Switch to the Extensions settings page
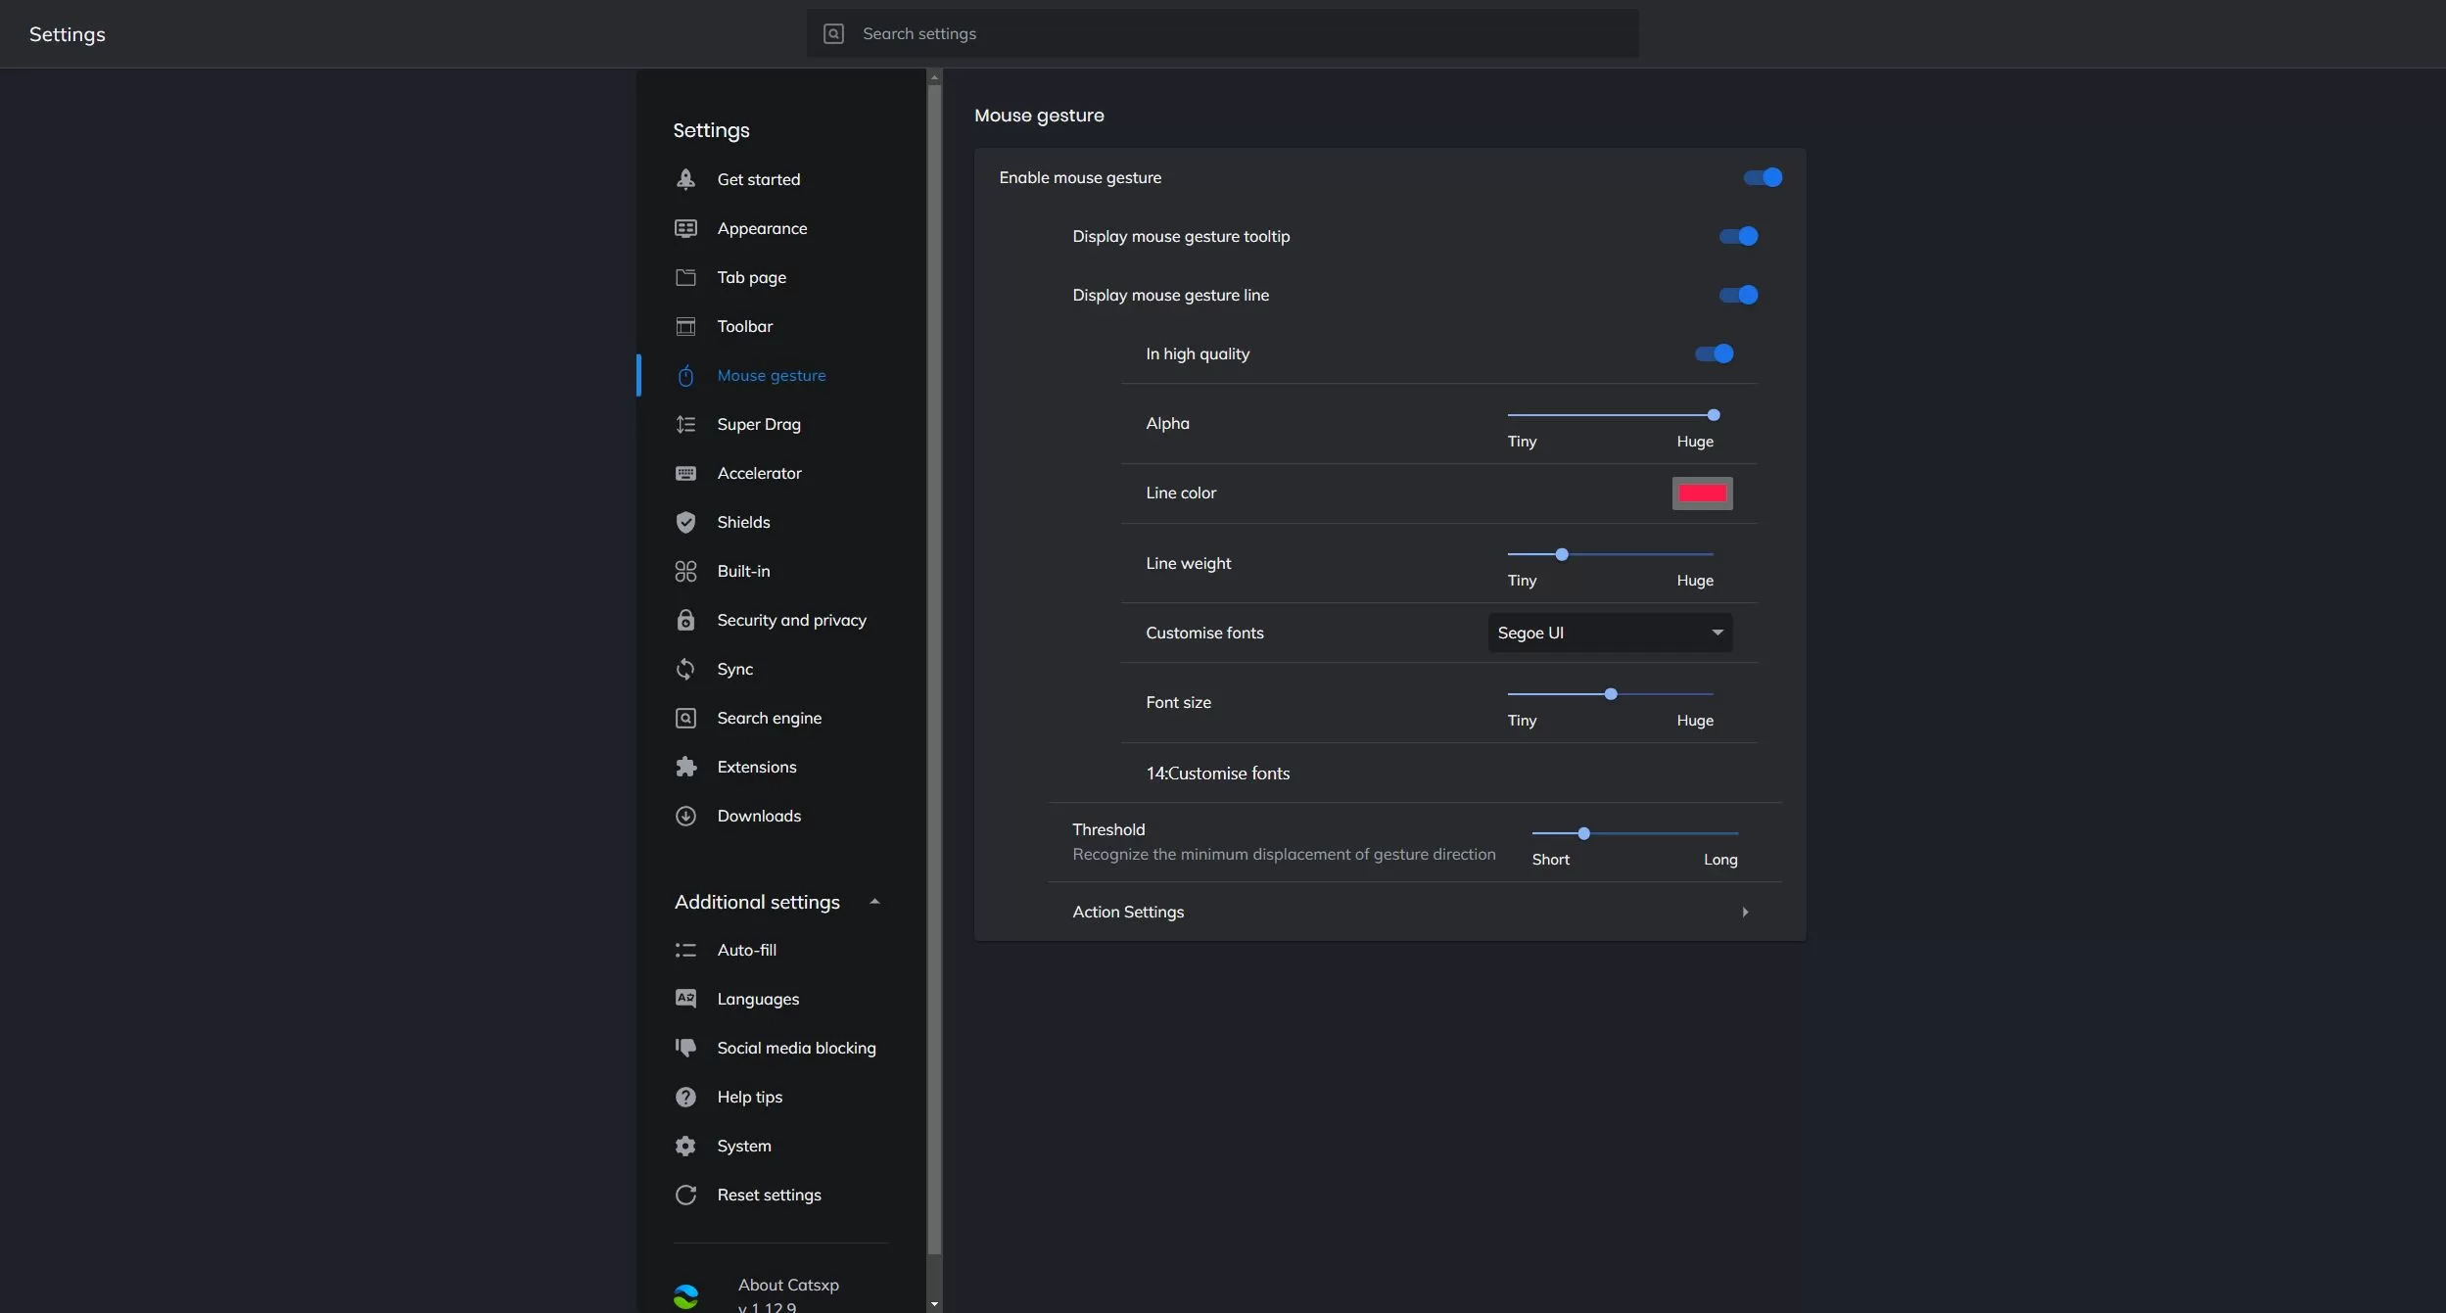2446x1313 pixels. click(757, 767)
